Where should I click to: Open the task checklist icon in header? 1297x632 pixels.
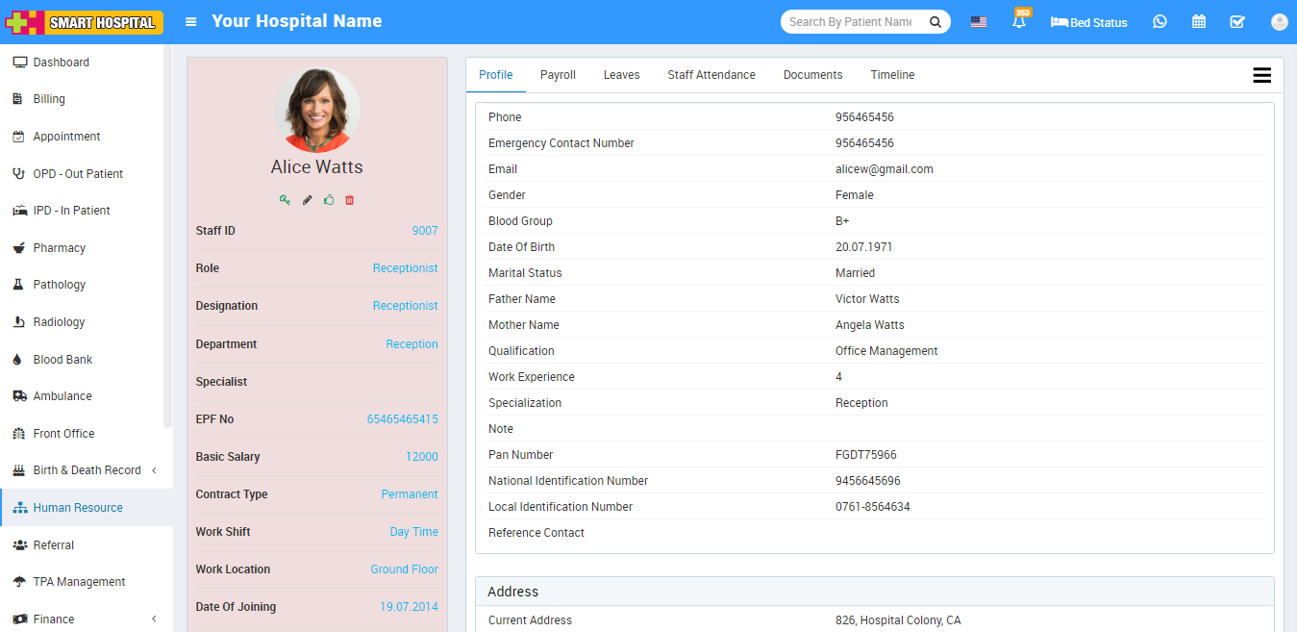click(1237, 22)
